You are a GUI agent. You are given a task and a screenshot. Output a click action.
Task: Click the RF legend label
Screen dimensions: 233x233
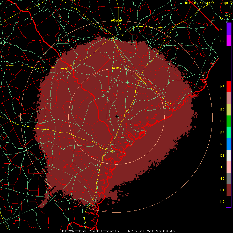(222, 29)
